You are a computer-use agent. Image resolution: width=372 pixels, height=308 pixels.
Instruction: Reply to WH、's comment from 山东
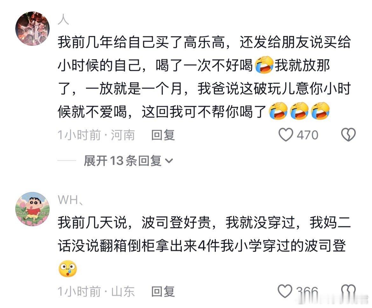163,291
